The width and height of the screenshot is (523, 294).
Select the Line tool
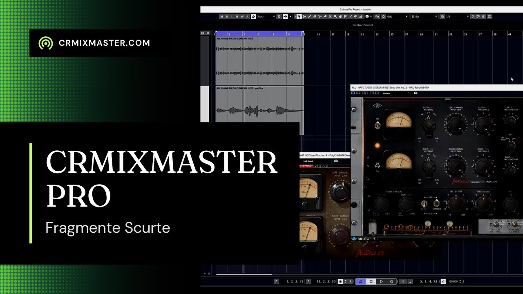click(x=351, y=16)
